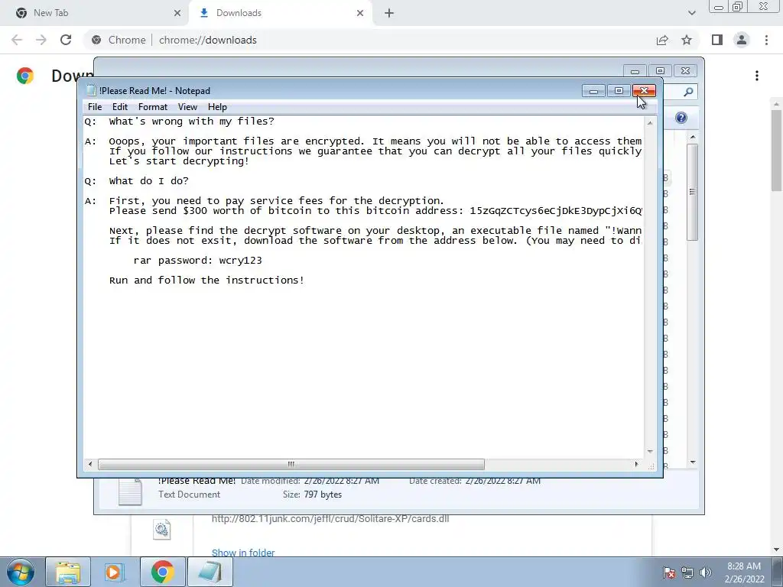Screen dimensions: 783x587
Task: Click the 'Show in folder' link
Action: pos(243,553)
